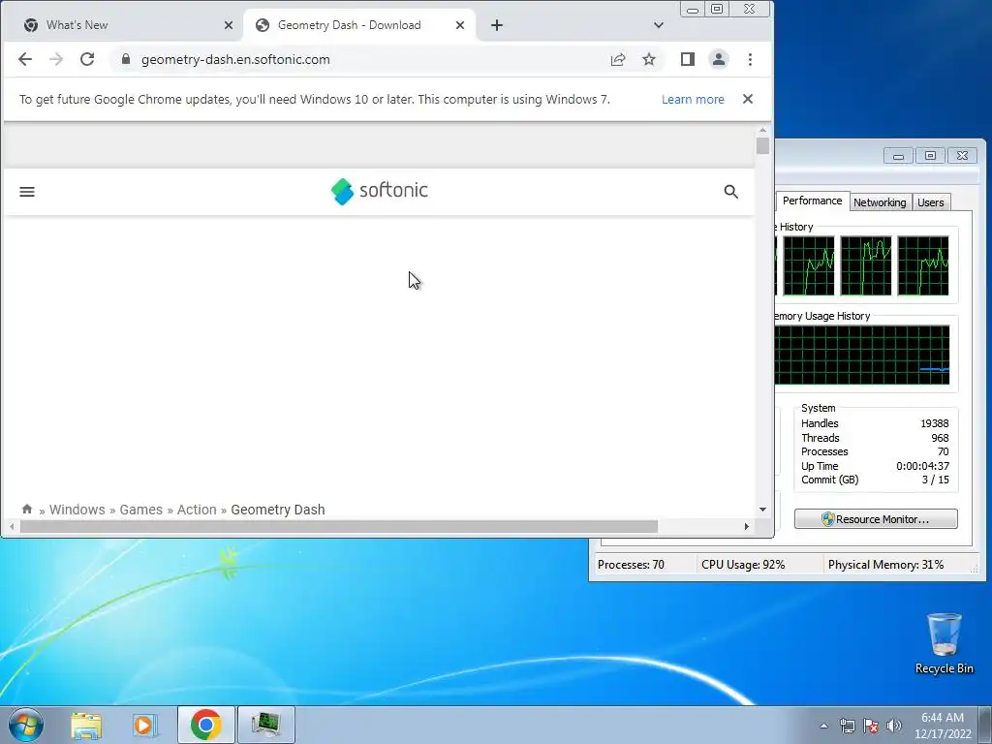The height and width of the screenshot is (744, 992).
Task: Open the Action breadcrumb link
Action: point(197,510)
